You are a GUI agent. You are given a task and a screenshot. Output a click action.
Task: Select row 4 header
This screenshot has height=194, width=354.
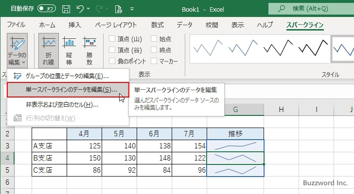point(7,158)
